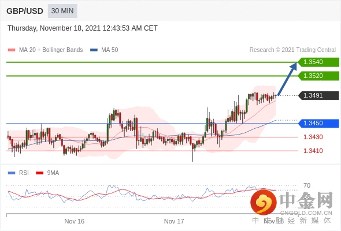Screen dimensions: 341x231
Task: Click the Nov 16 date axis label
Action: pyautogui.click(x=75, y=221)
